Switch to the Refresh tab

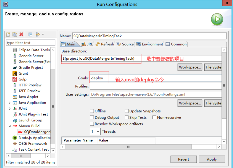tap(105, 44)
